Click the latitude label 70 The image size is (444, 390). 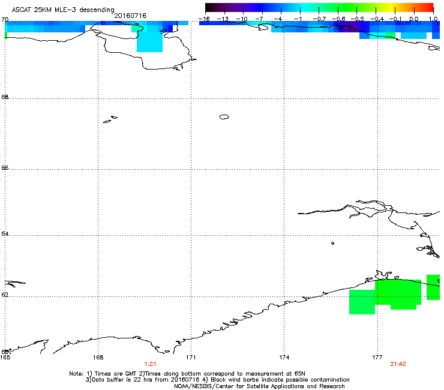pyautogui.click(x=5, y=20)
